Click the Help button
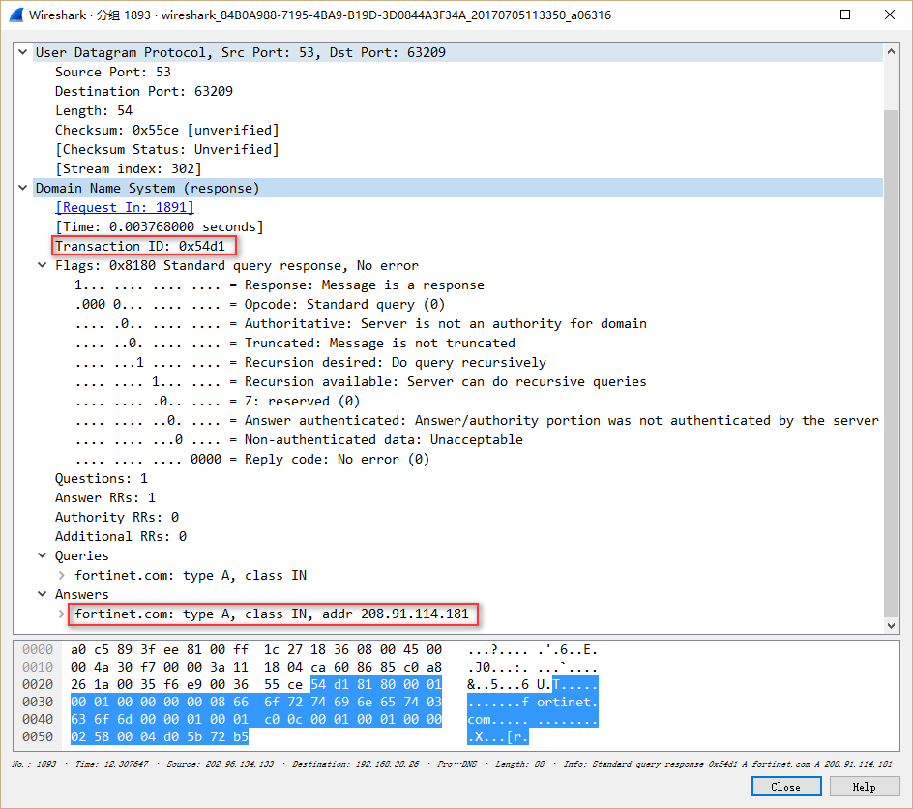The image size is (913, 809). (864, 787)
